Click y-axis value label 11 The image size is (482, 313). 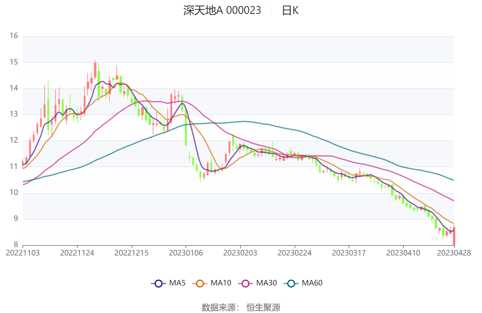pos(14,166)
